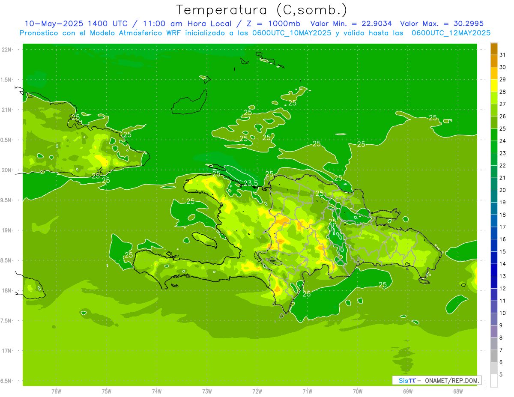Click the legend value 10
Viewport: 514px width, 397px height.
pos(503,313)
